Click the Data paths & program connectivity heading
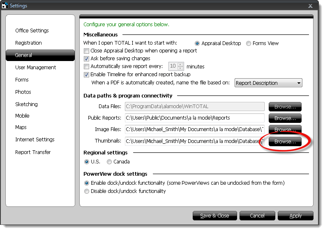325x231 pixels. pyautogui.click(x=128, y=96)
